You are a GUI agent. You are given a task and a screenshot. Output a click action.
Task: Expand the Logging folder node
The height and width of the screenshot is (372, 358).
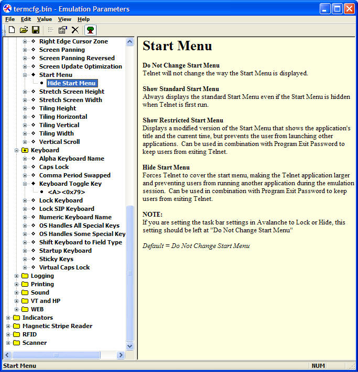click(x=16, y=276)
